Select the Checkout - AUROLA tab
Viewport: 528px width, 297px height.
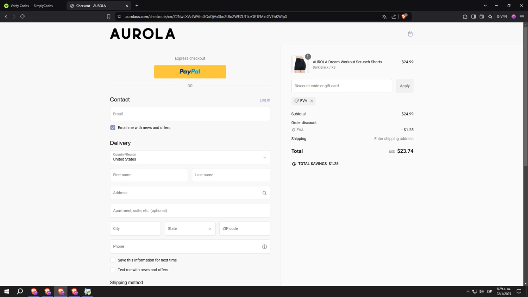coord(99,6)
